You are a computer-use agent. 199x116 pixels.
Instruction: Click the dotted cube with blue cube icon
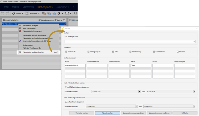point(49,13)
